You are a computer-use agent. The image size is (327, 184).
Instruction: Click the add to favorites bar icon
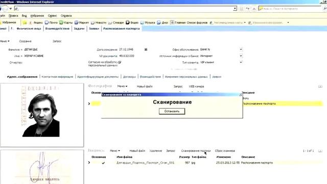coord(25,22)
